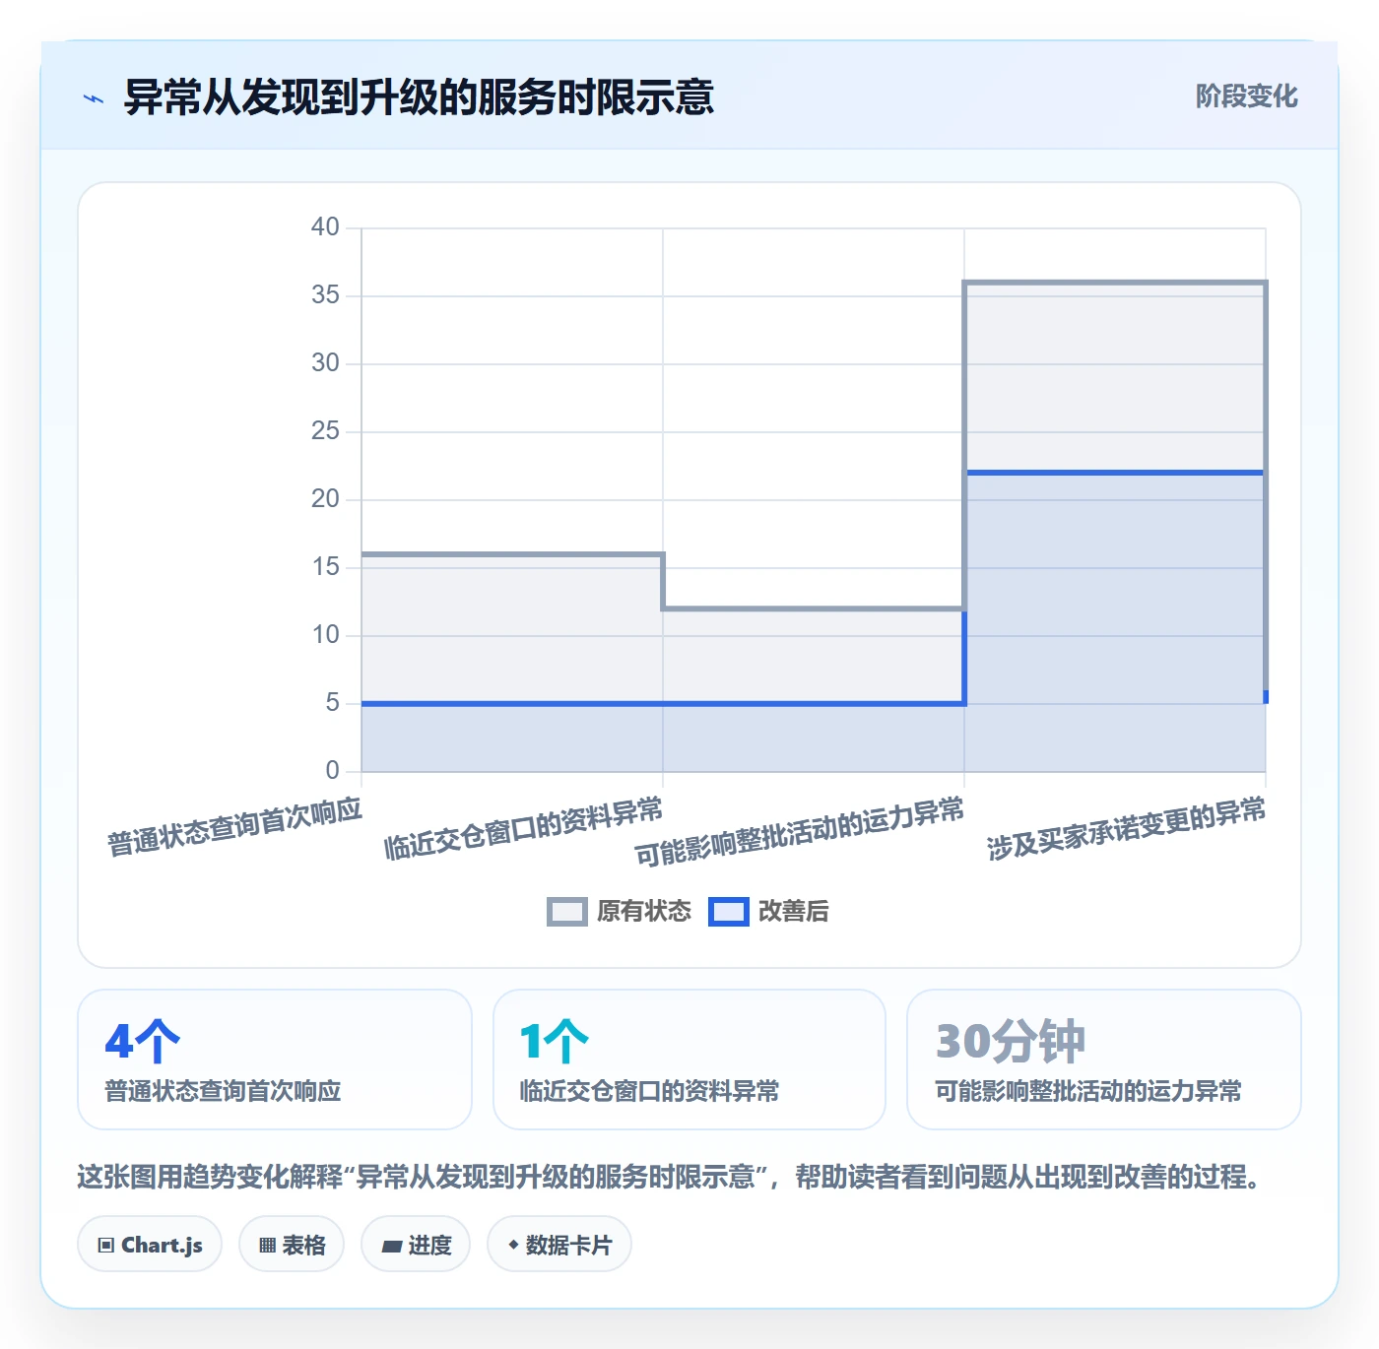Click the grid icon in 表格 tag
This screenshot has width=1379, height=1349.
click(x=267, y=1246)
